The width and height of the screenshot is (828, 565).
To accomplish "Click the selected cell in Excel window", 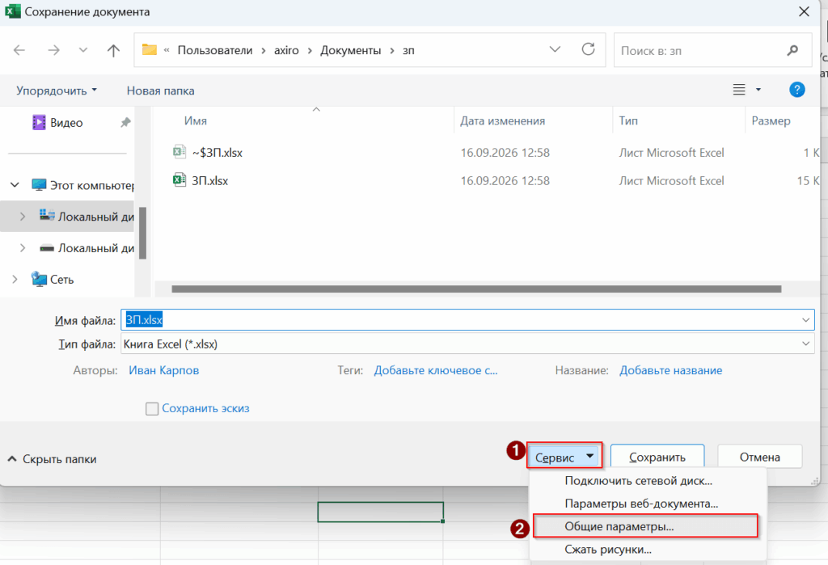I will click(x=380, y=512).
